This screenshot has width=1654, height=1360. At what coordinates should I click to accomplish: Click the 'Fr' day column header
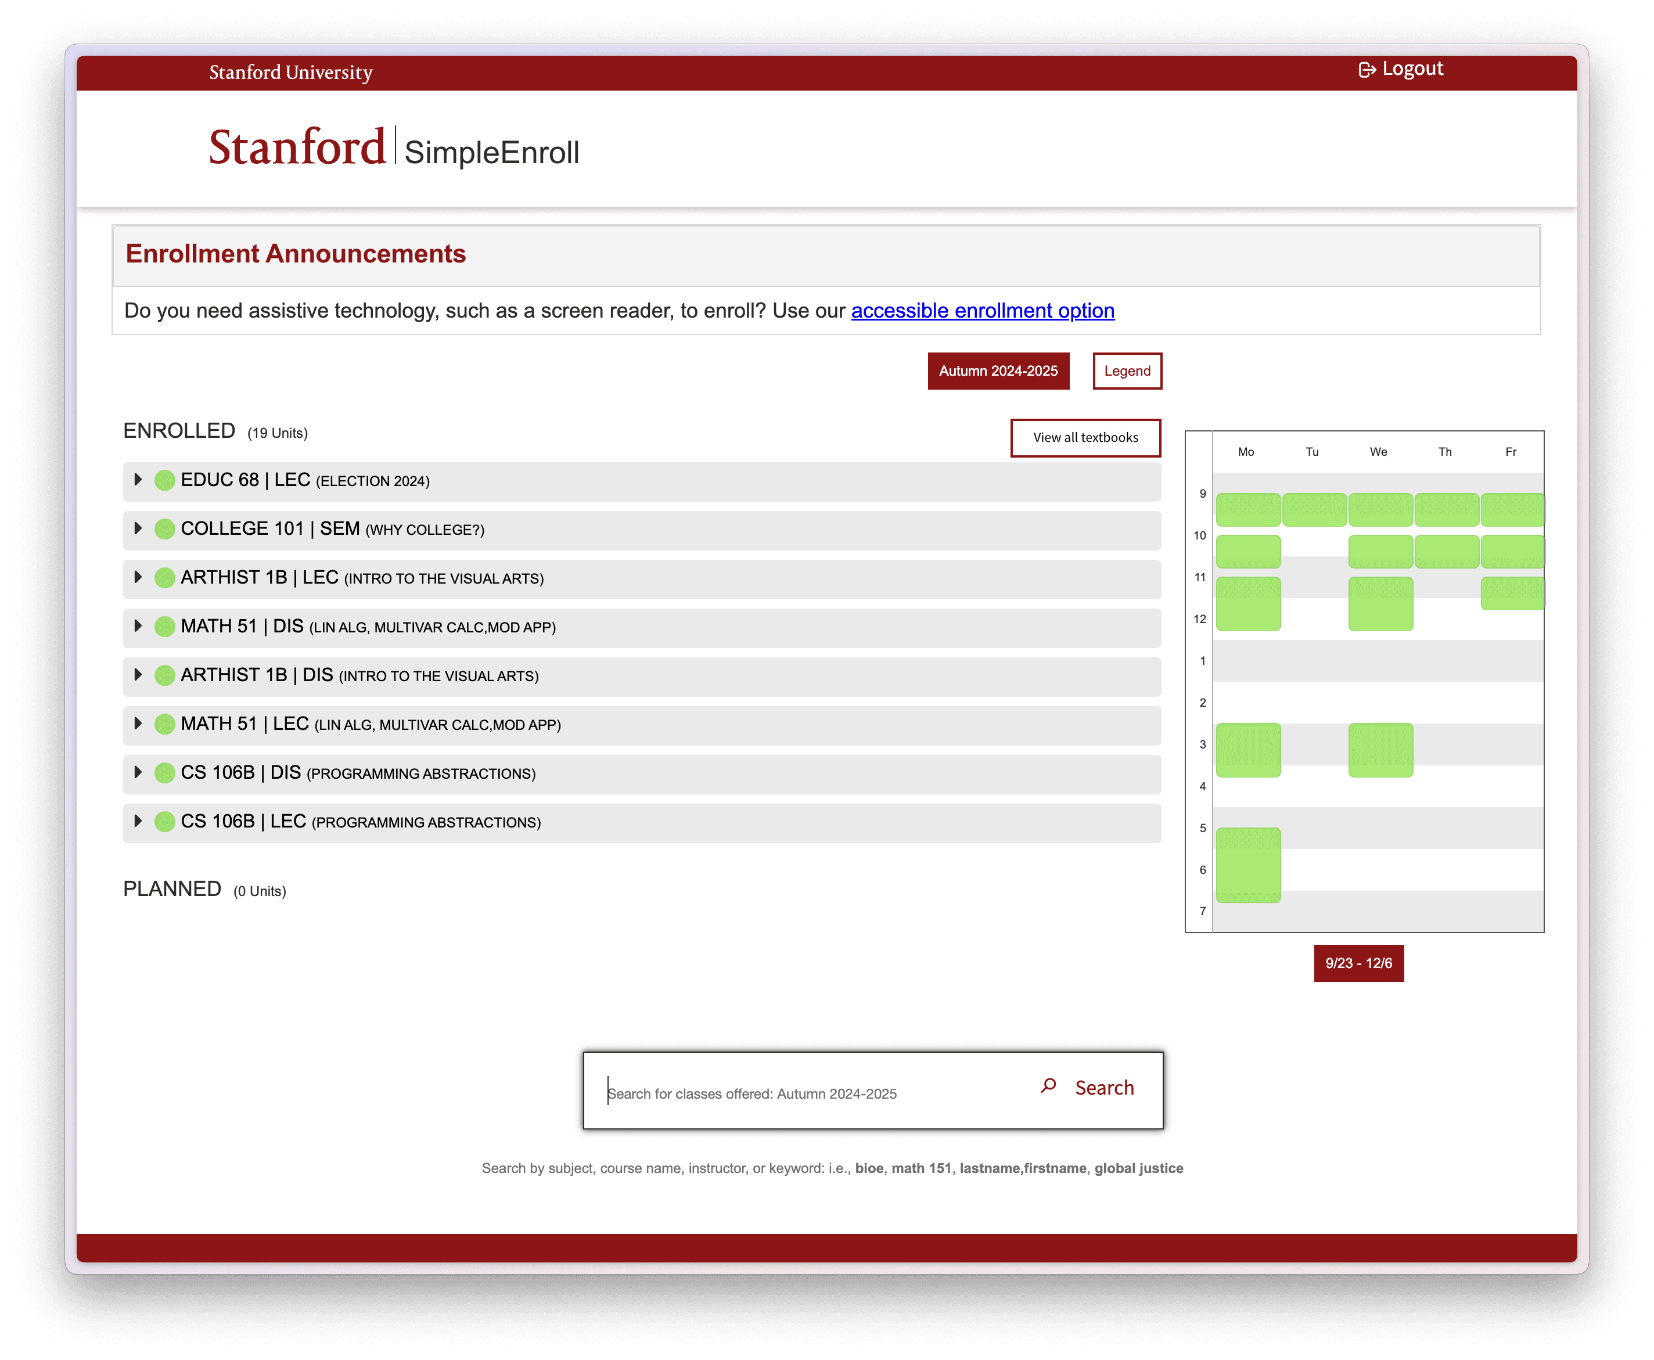pos(1511,452)
